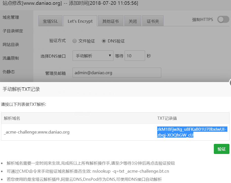Open the 证书夹 tab

(x=153, y=21)
